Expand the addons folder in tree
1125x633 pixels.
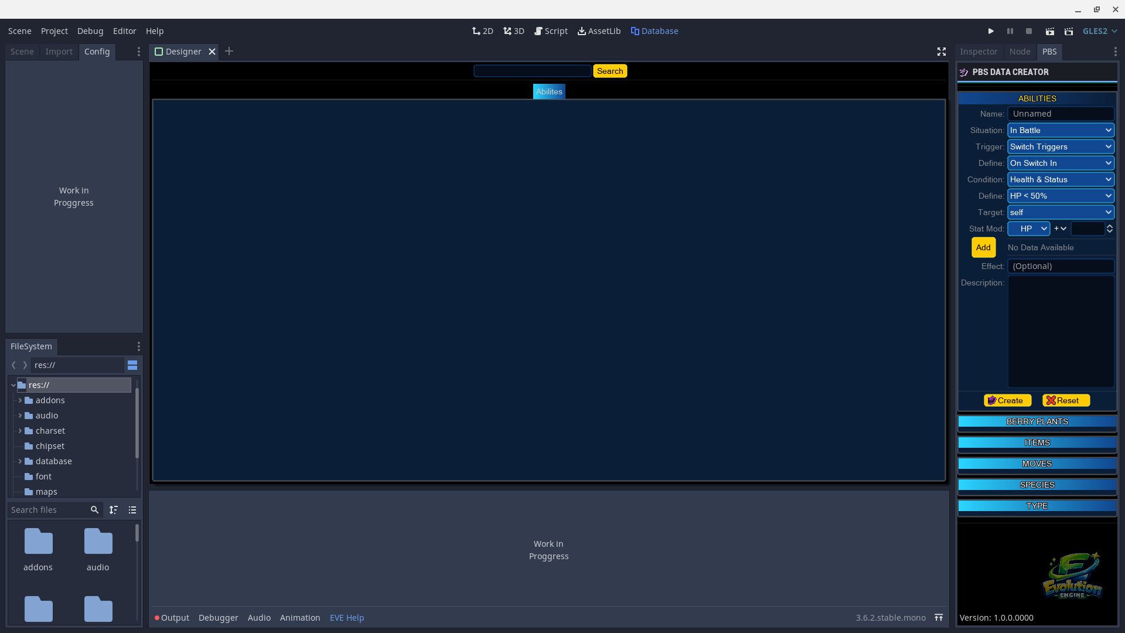pos(20,400)
